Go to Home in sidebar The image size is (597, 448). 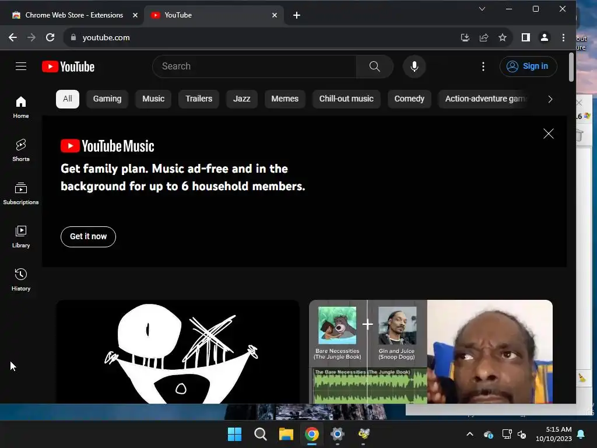coord(21,107)
